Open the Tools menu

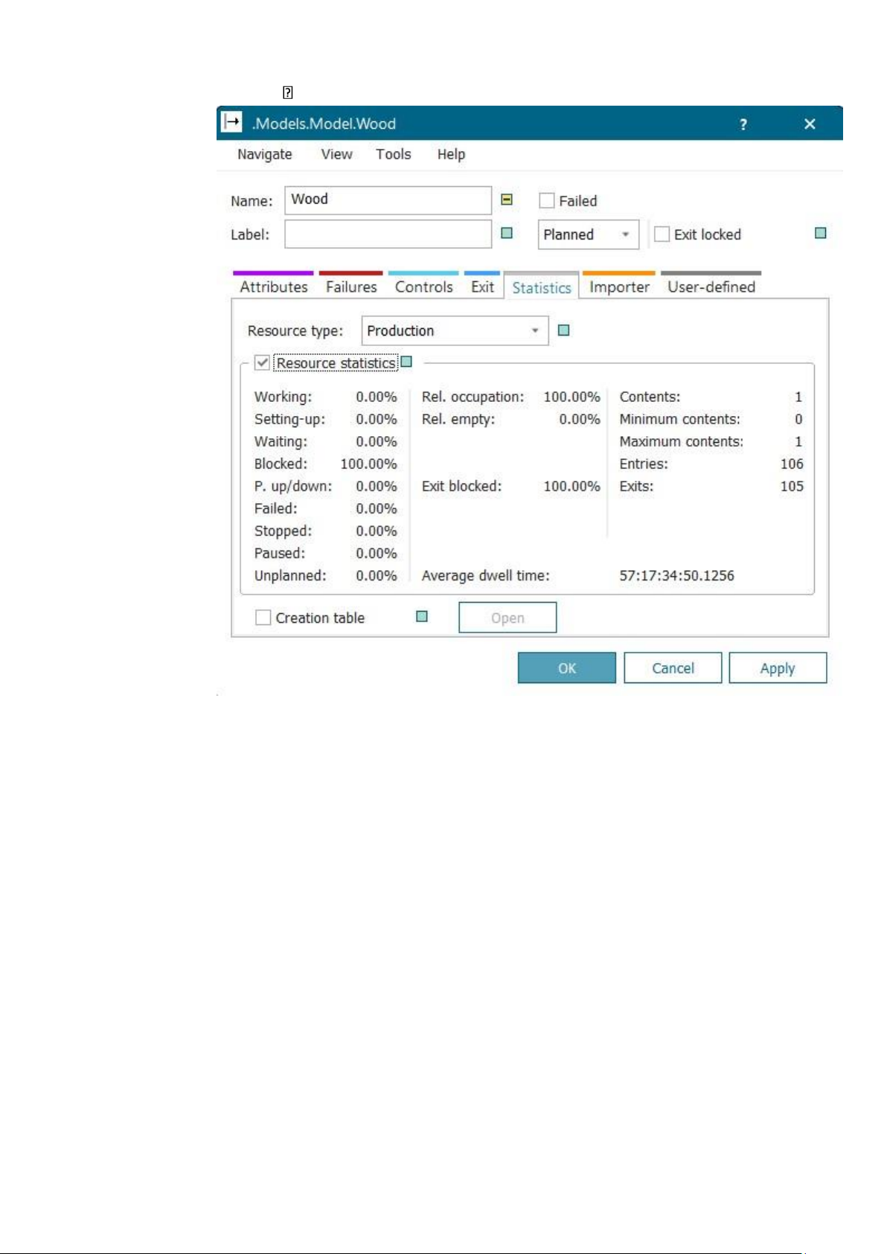tap(393, 154)
